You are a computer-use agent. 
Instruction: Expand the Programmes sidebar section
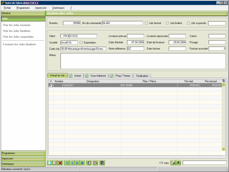(23, 153)
